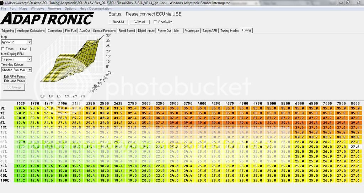Enable the Trace checkbox
This screenshot has width=364, height=193.
coord(3,49)
